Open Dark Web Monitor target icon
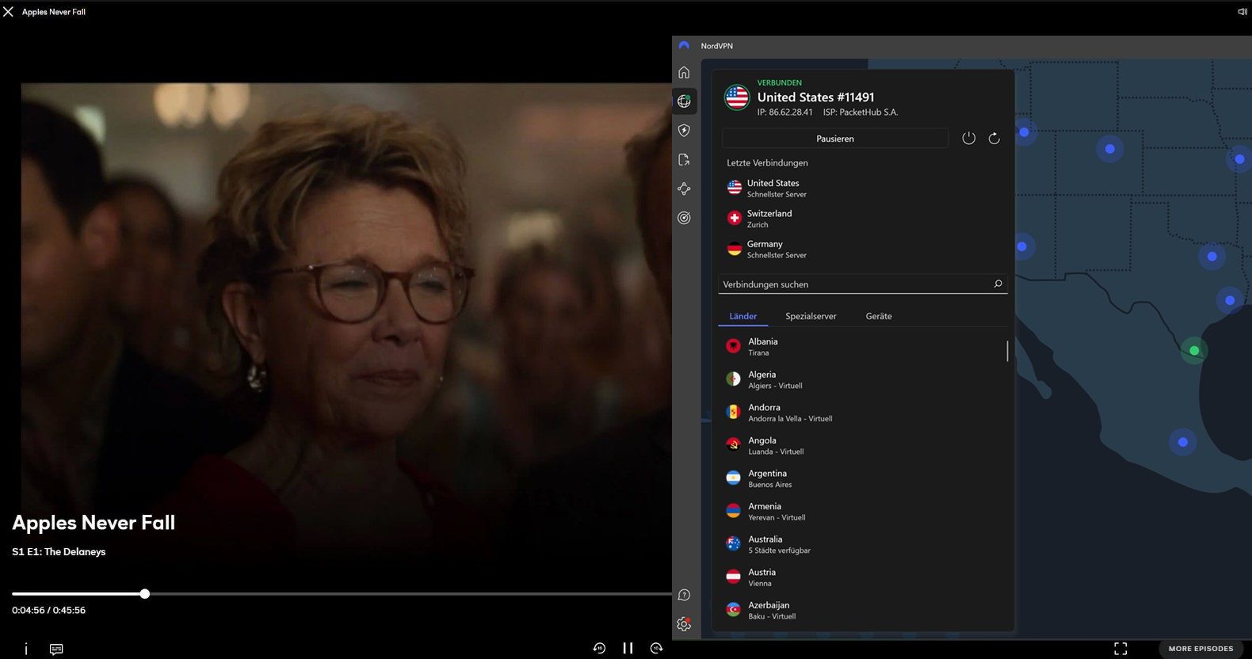Viewport: 1252px width, 659px height. [x=684, y=218]
